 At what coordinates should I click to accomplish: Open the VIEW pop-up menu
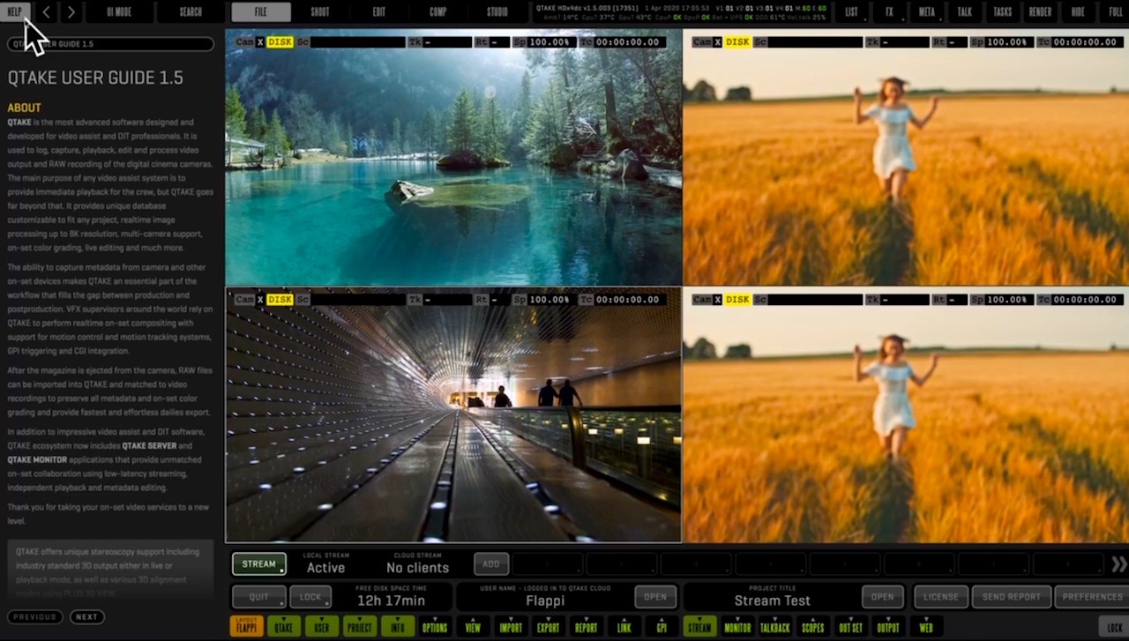click(473, 628)
